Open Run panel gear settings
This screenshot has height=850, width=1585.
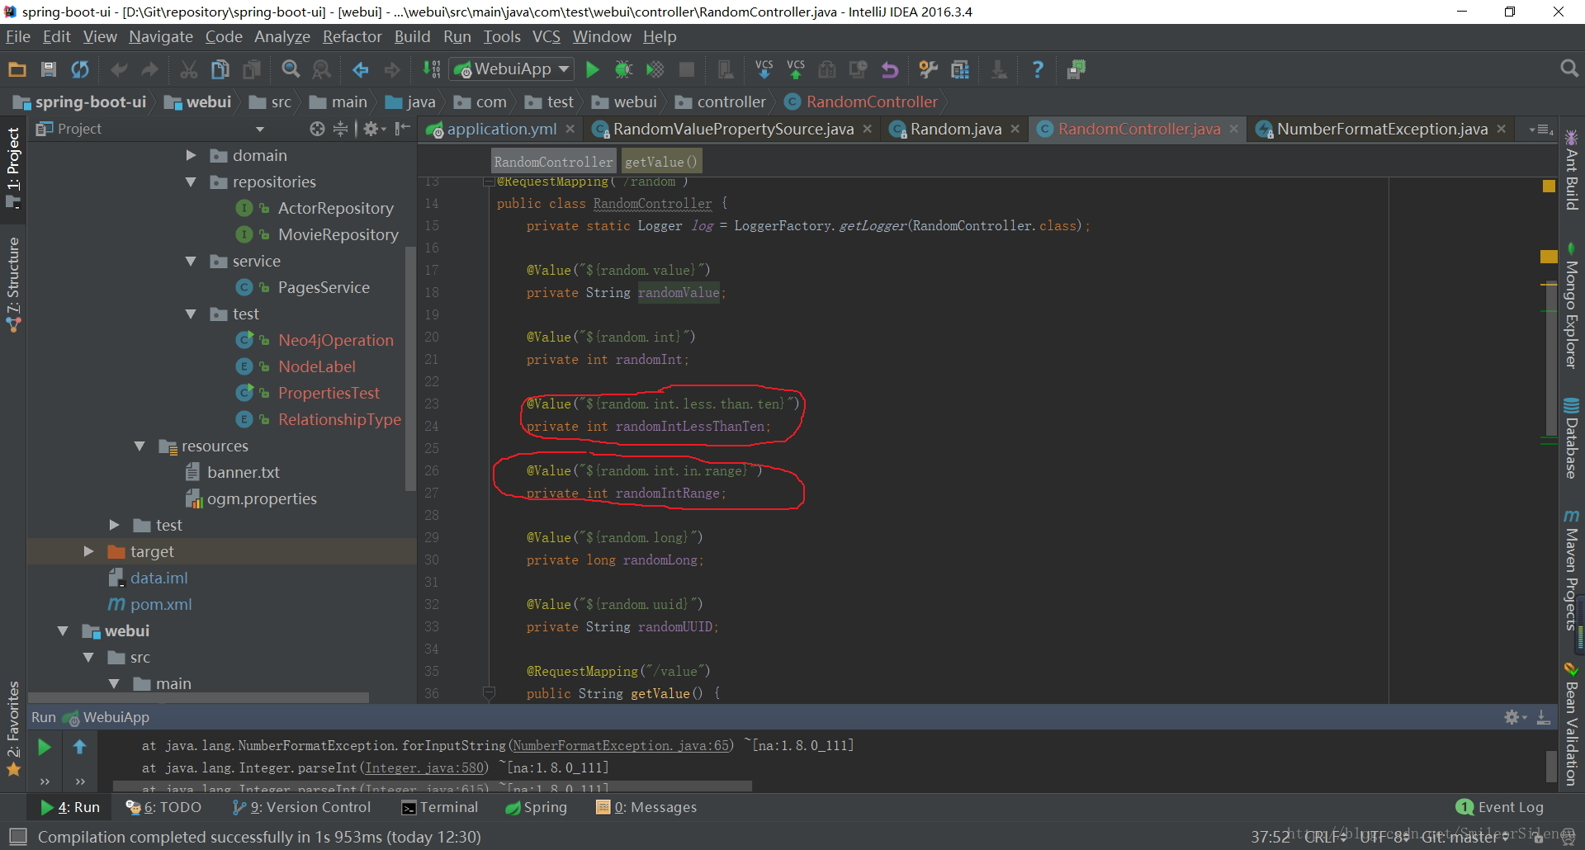pyautogui.click(x=1514, y=717)
